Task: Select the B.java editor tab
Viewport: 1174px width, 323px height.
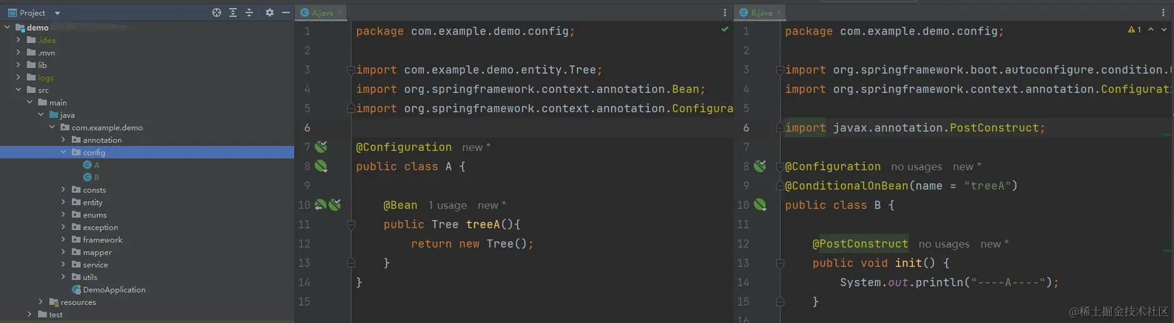Action: [761, 12]
